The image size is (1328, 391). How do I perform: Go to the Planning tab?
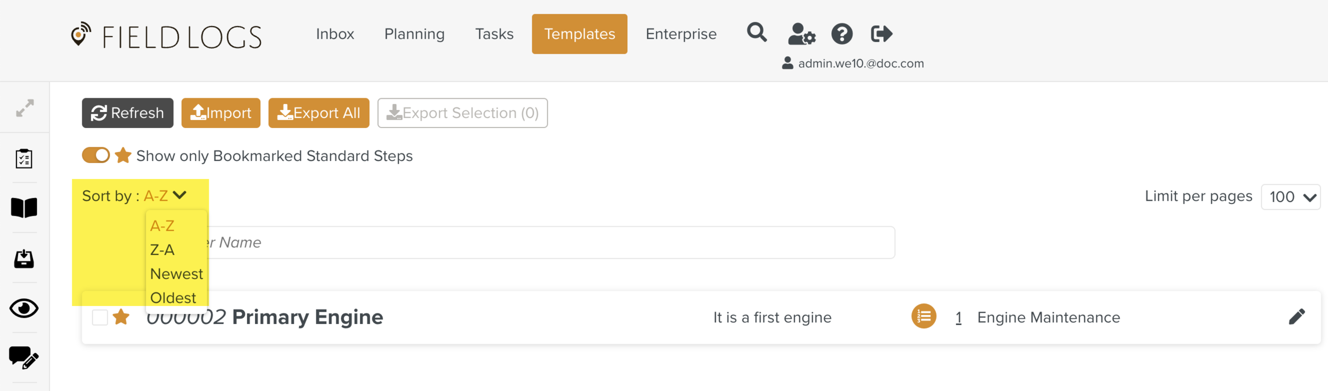point(414,34)
